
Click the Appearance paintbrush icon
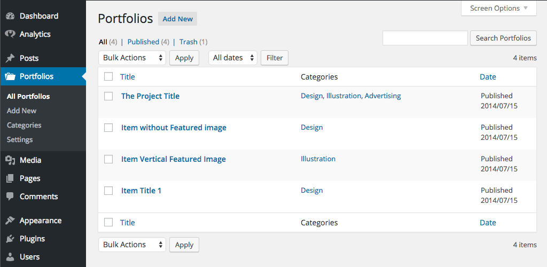click(11, 221)
